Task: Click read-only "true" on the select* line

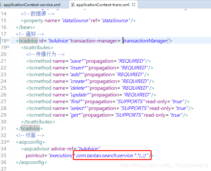Action: pos(181,108)
